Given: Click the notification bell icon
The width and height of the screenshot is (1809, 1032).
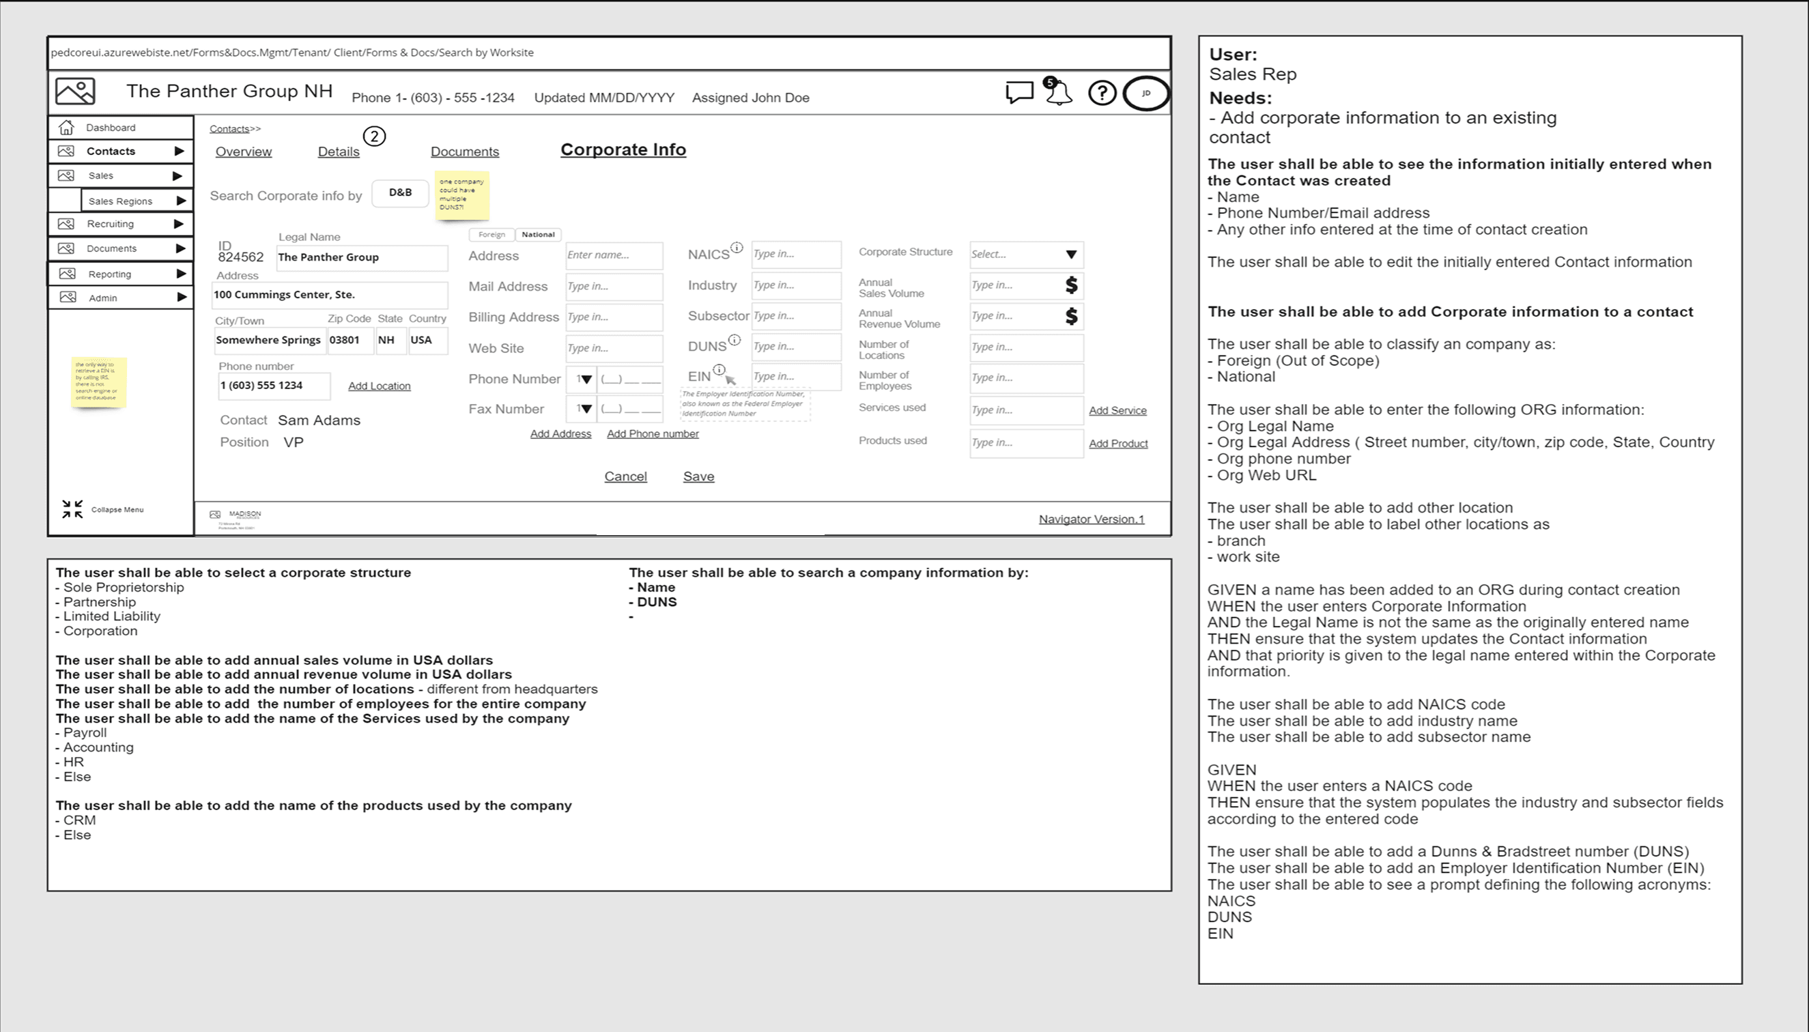Looking at the screenshot, I should coord(1059,93).
